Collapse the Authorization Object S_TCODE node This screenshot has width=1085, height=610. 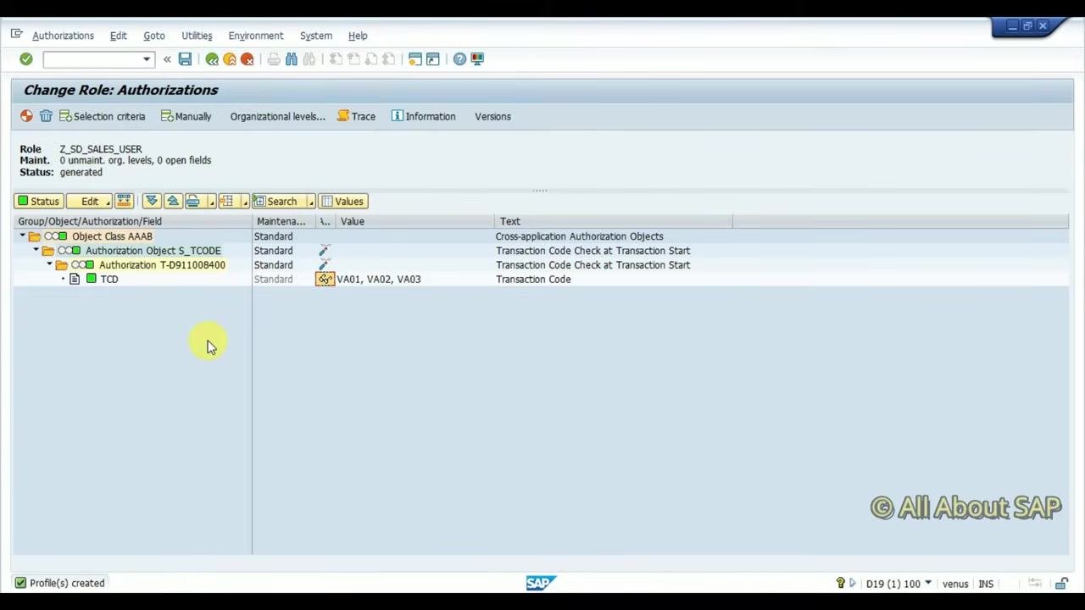[36, 251]
